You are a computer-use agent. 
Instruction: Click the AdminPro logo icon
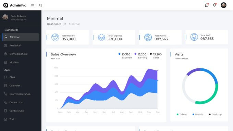coord(5,5)
